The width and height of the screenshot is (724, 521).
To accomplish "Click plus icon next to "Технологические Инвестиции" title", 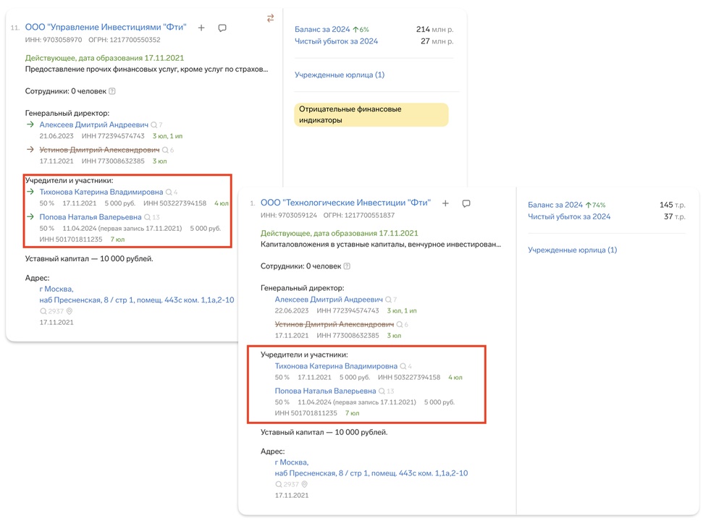I will (445, 204).
